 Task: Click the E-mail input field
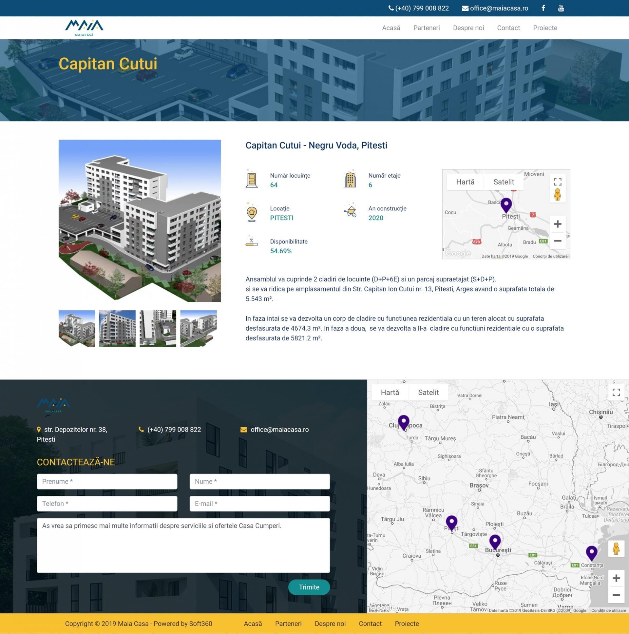(259, 503)
